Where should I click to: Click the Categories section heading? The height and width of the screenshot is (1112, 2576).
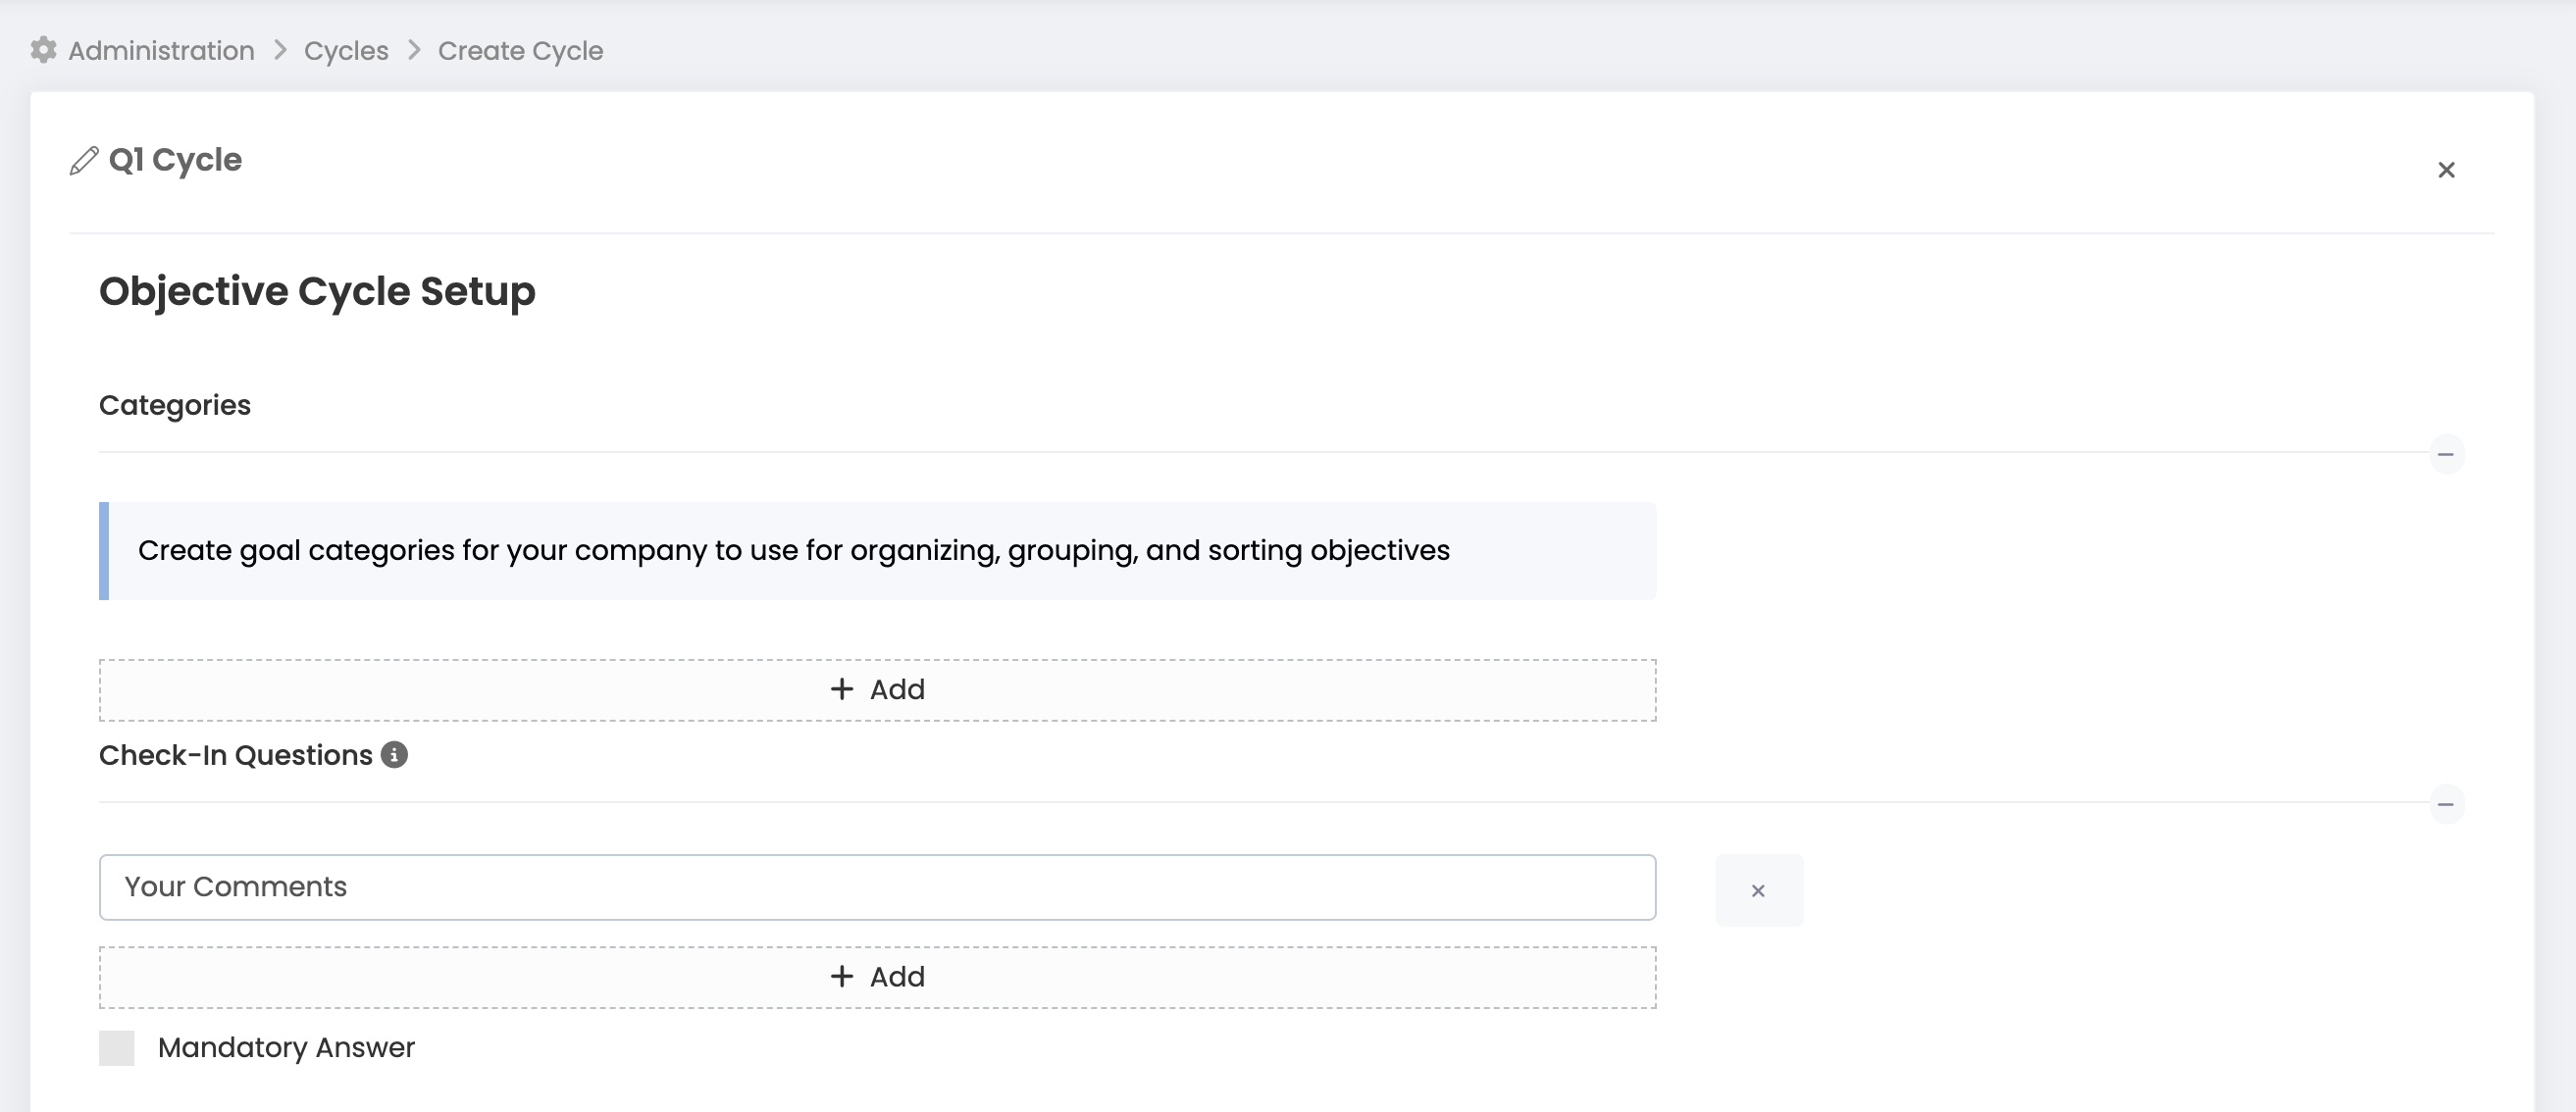coord(175,405)
